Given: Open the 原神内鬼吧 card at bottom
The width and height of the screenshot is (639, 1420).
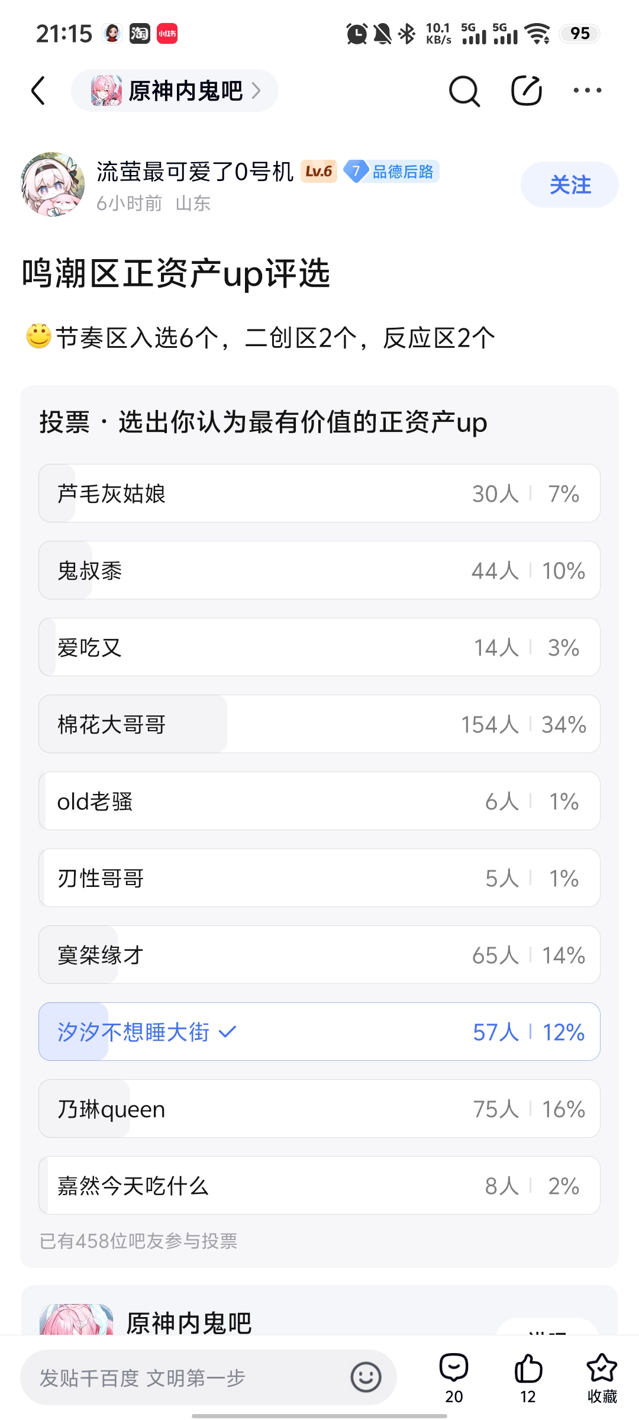Looking at the screenshot, I should 189,1322.
